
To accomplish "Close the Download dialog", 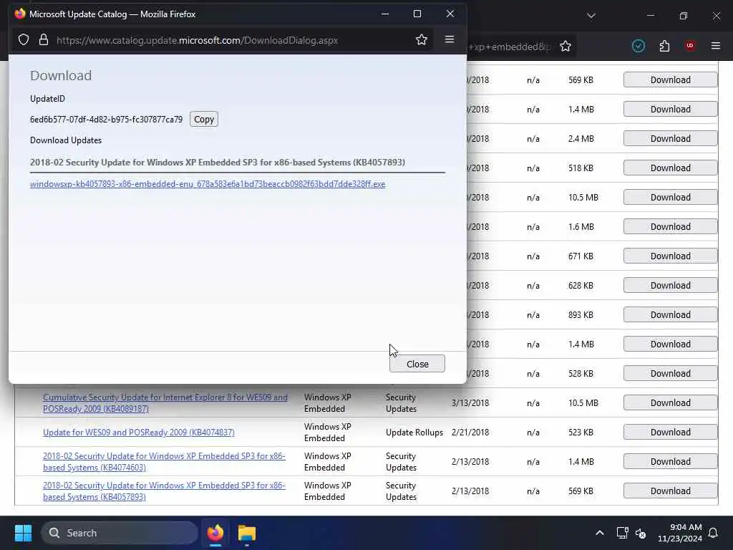I will click(417, 364).
